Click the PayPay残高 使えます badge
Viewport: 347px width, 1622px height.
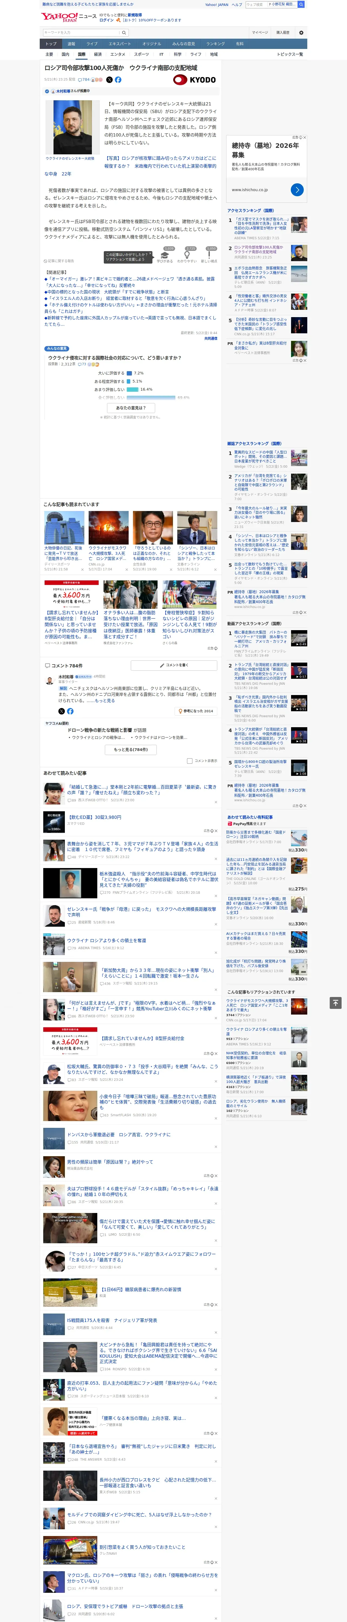[246, 824]
